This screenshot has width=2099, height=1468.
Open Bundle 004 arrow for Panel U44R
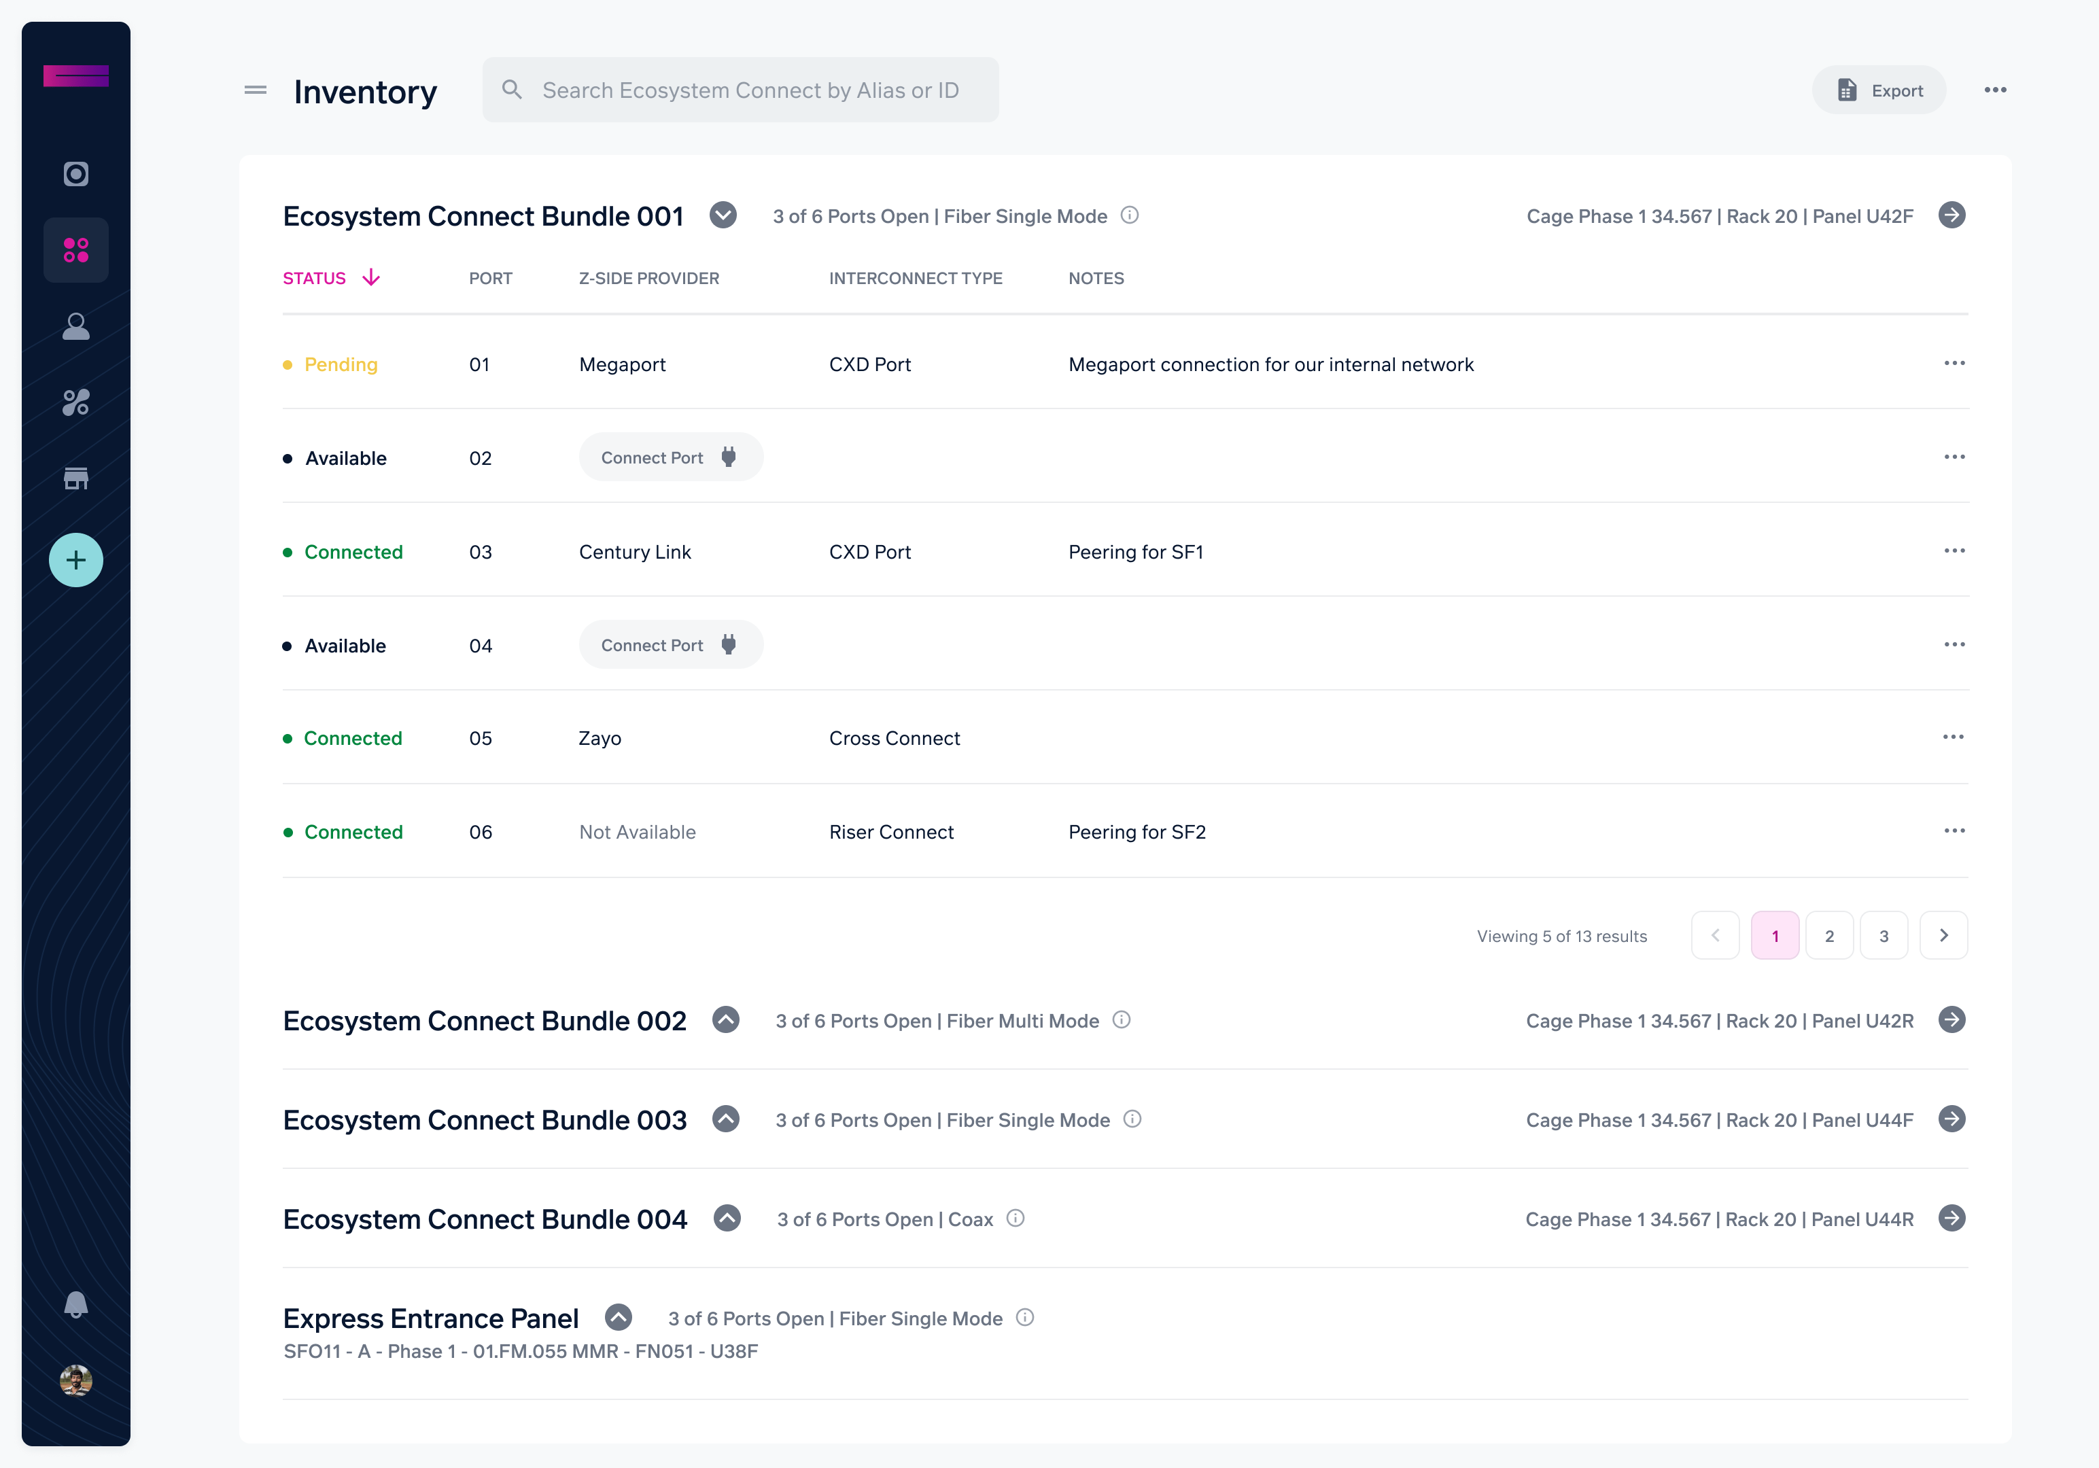point(1951,1217)
